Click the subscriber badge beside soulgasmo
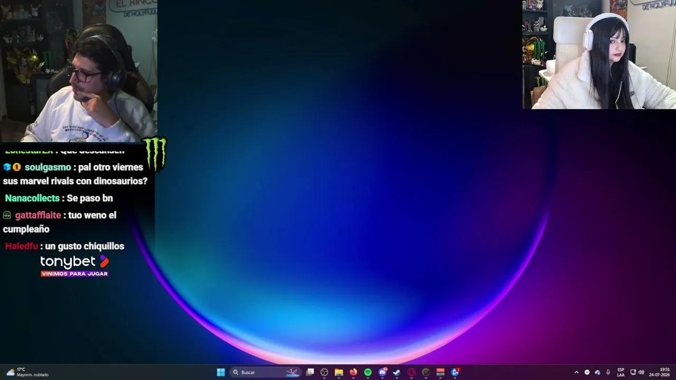676x380 pixels. (16, 167)
